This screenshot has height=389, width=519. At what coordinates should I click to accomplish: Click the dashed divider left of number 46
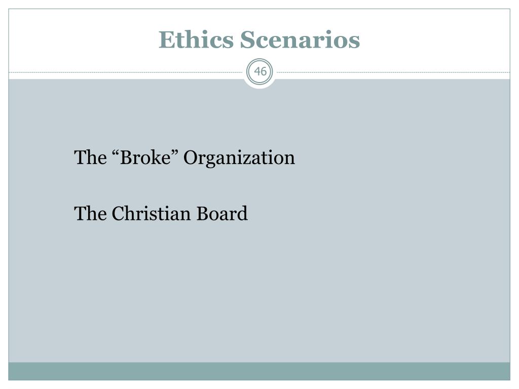(x=126, y=72)
